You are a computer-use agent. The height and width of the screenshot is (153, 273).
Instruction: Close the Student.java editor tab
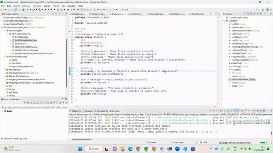[125, 14]
